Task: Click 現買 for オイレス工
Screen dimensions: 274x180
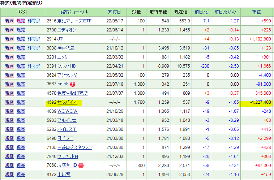Action: pyautogui.click(x=10, y=129)
